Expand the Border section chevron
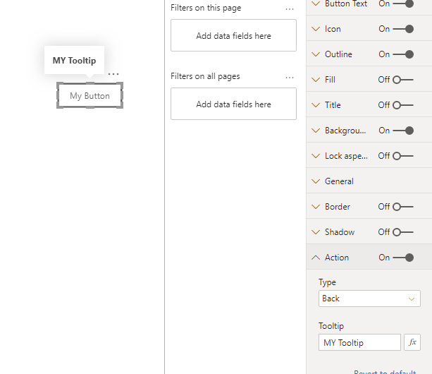432x374 pixels. 316,207
